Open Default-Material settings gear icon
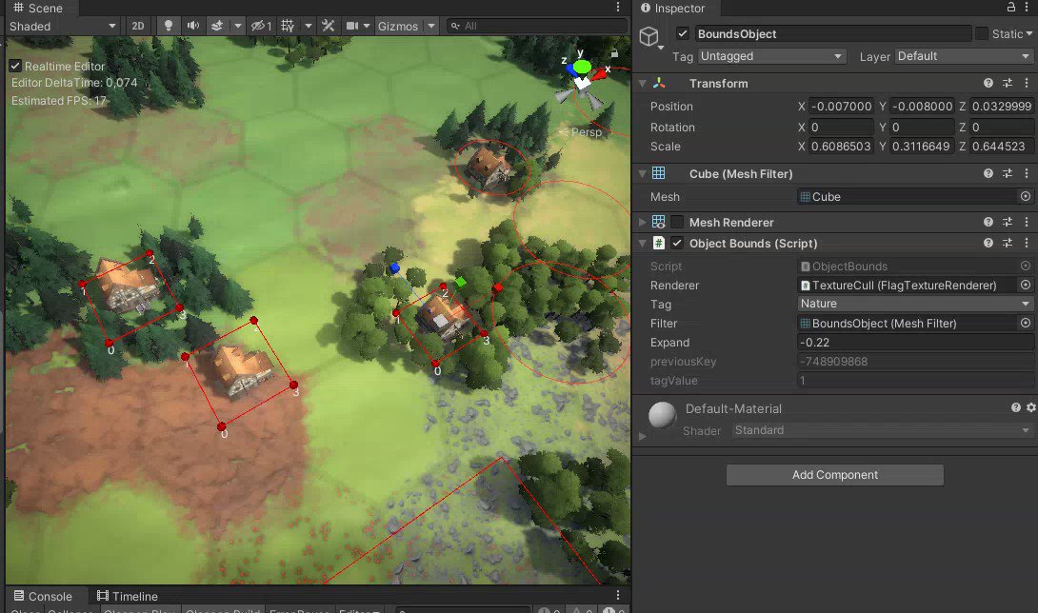Screen dimensions: 1038x613 click(x=1031, y=407)
